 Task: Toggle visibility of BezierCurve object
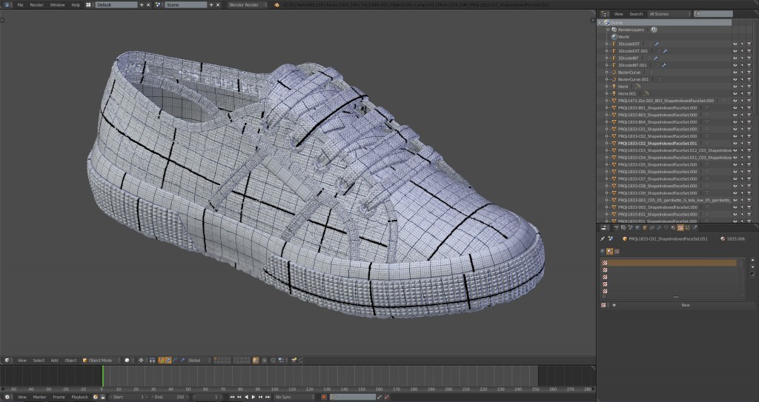pos(735,72)
